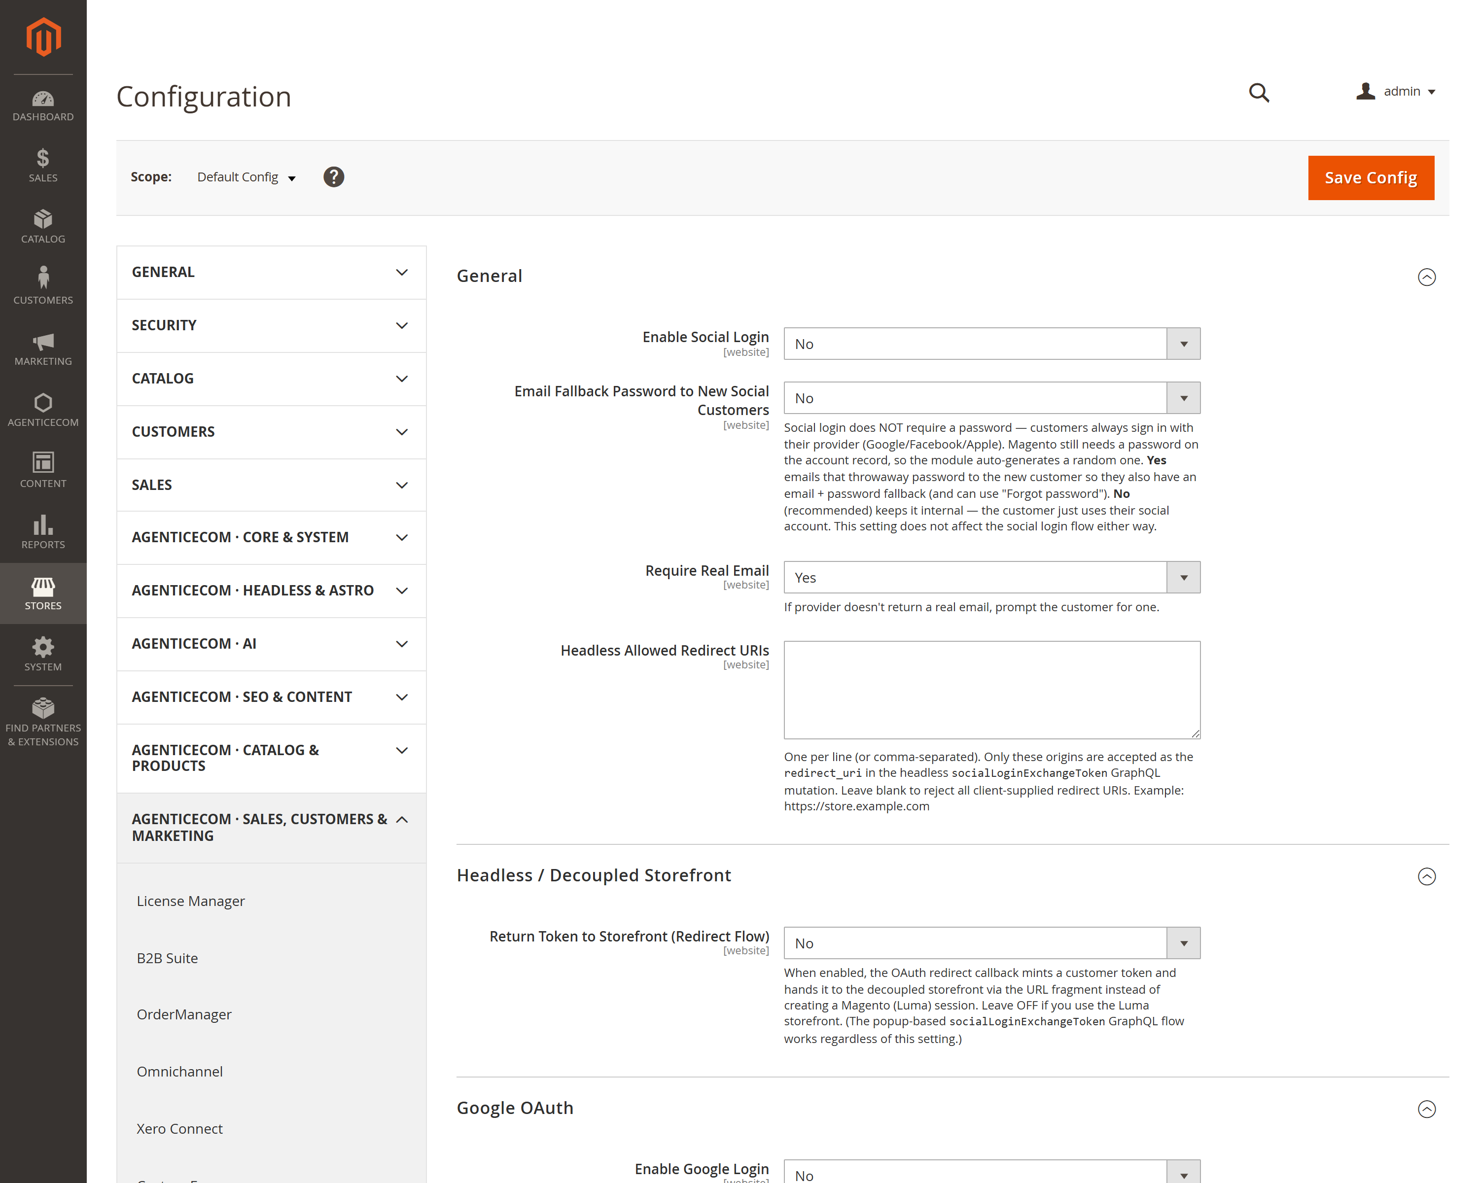Open the Omnichannel settings

pos(180,1071)
